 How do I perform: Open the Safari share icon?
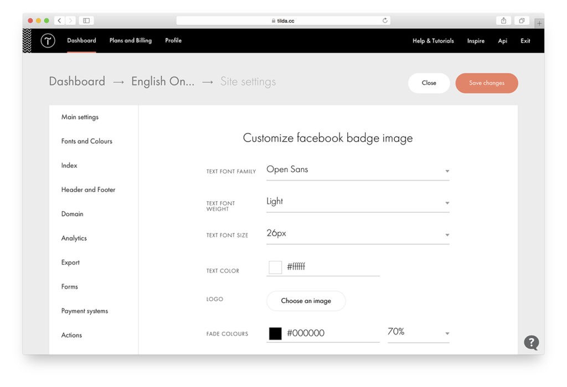tap(503, 20)
